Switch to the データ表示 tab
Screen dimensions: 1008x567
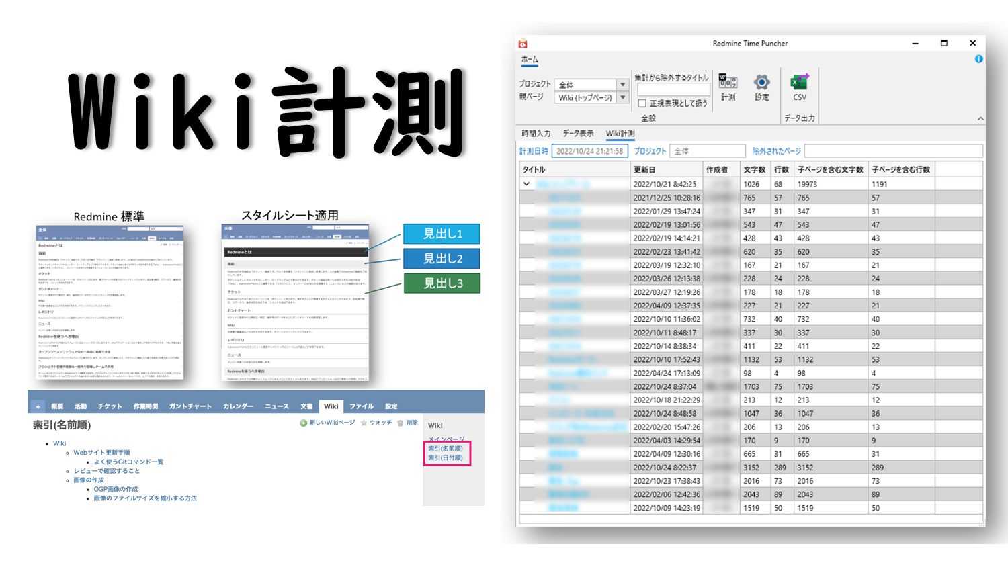click(x=578, y=134)
